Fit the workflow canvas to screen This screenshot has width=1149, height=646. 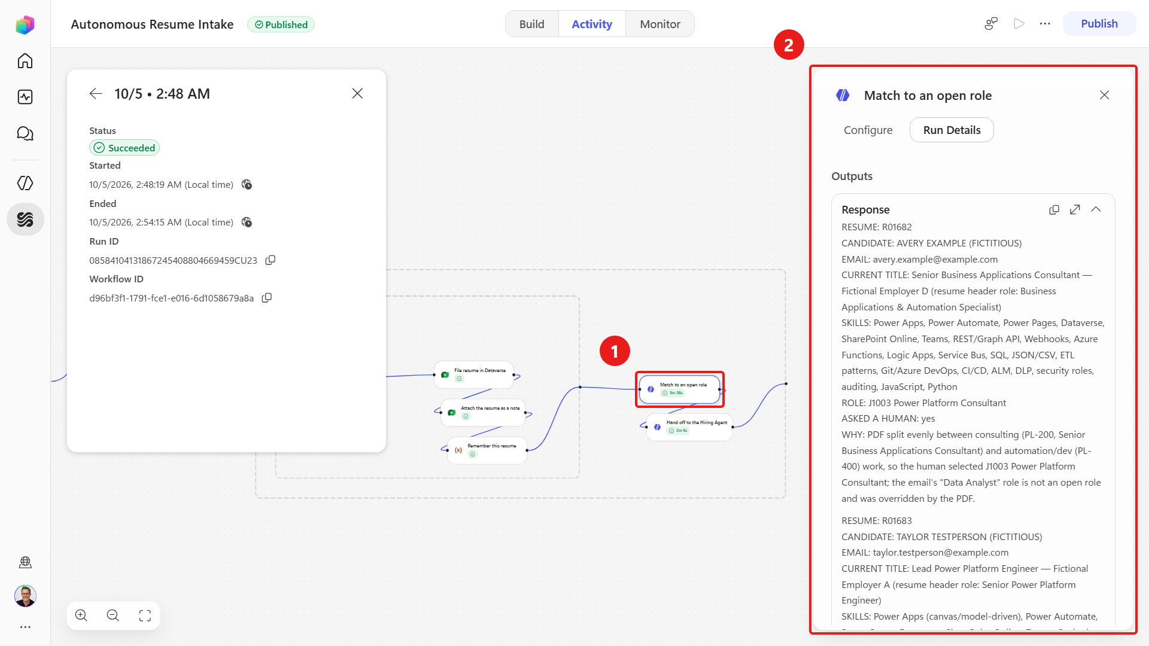click(145, 615)
